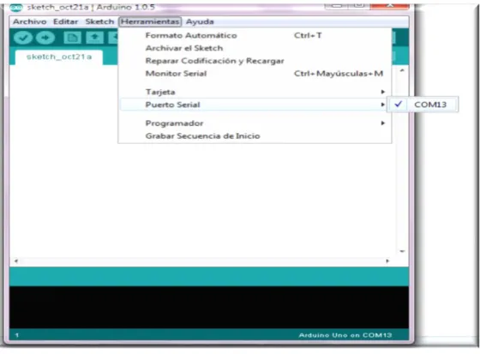Click the Ctrl+T shortcut label

(308, 35)
